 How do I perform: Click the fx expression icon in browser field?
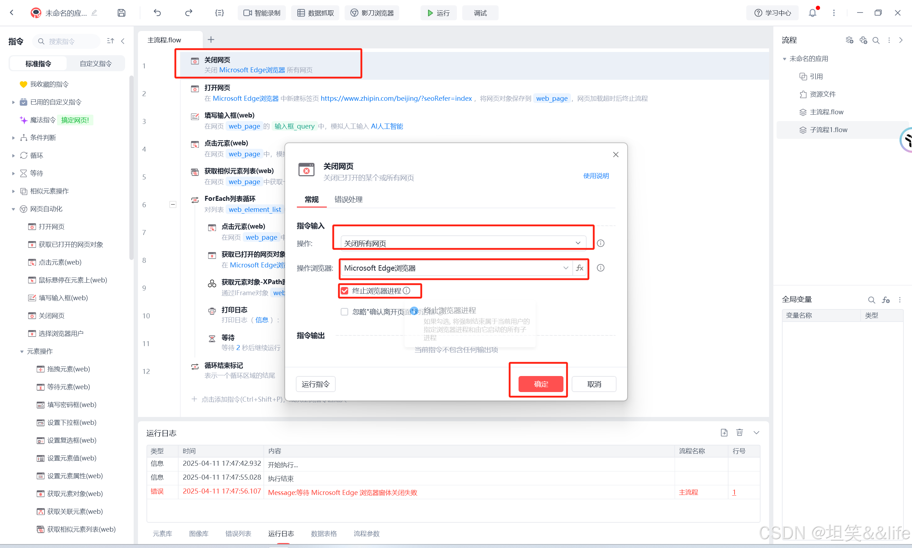coord(579,268)
